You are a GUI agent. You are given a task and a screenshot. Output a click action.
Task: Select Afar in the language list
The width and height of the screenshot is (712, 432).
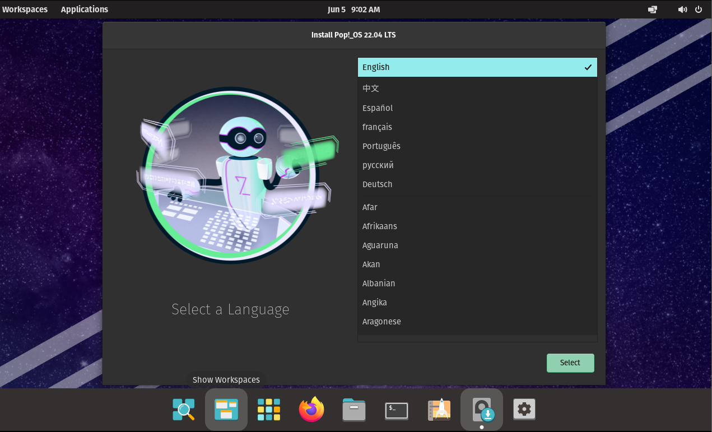[477, 207]
